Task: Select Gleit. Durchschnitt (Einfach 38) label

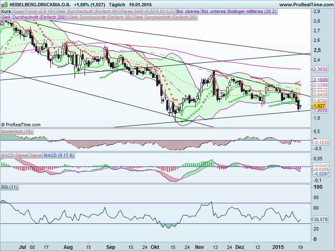Action: pos(100,17)
